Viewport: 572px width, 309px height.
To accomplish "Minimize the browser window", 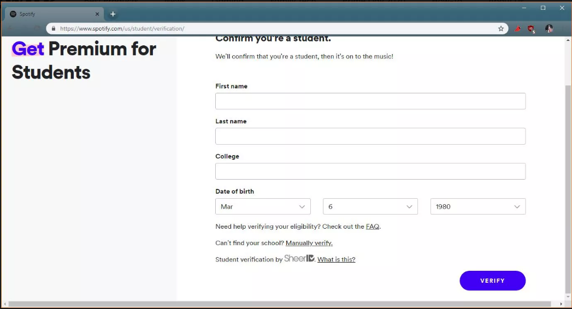I will point(524,8).
